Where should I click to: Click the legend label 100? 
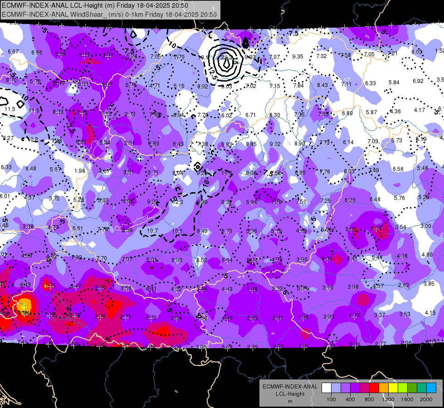(331, 399)
